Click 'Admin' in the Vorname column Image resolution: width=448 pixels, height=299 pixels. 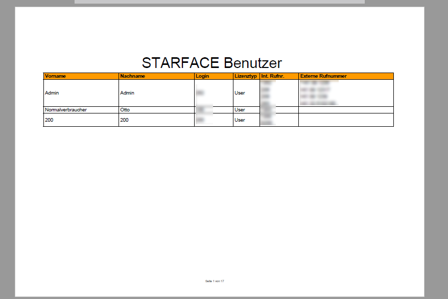point(52,93)
